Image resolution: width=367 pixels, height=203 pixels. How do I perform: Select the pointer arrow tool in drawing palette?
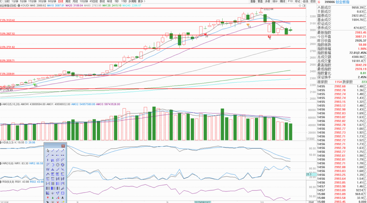tap(48, 150)
